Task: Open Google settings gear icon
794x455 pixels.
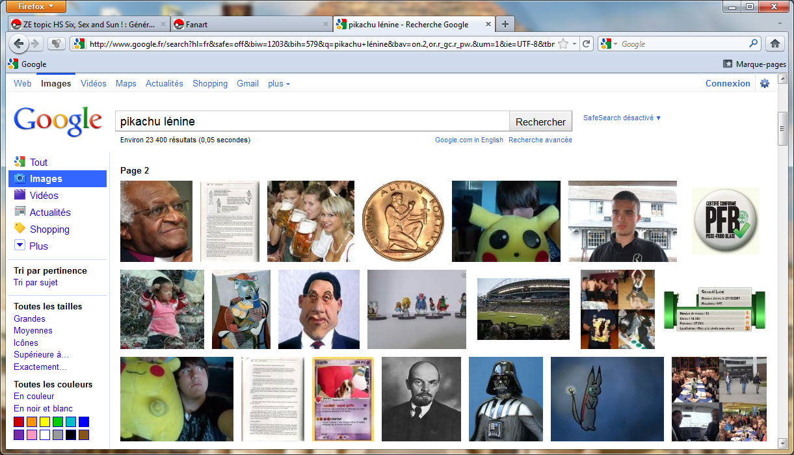Action: tap(765, 83)
